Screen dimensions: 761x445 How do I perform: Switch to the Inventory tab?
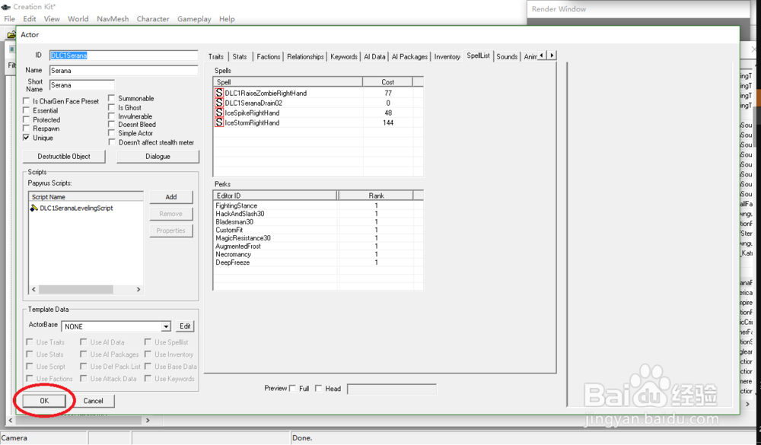(x=447, y=57)
